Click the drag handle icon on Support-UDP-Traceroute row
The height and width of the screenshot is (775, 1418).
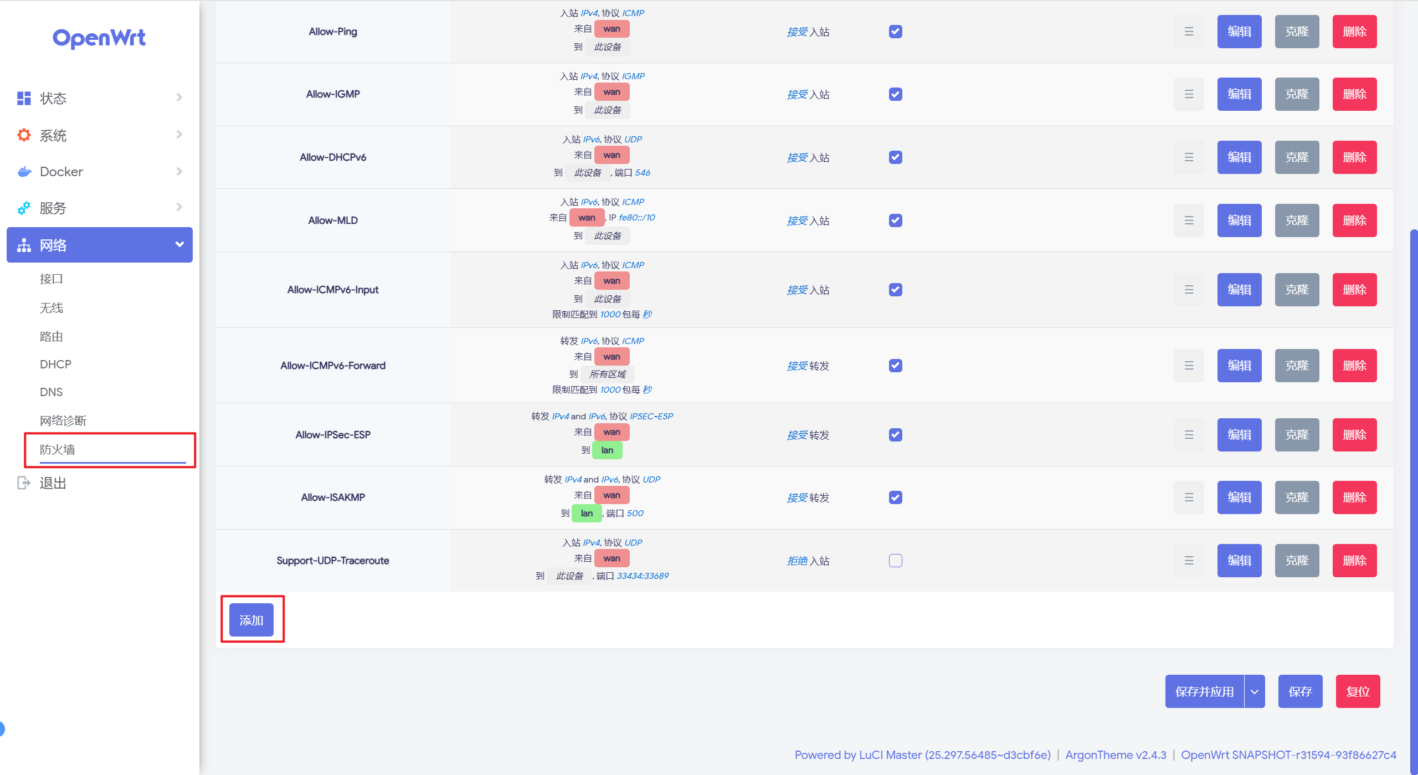pos(1189,561)
